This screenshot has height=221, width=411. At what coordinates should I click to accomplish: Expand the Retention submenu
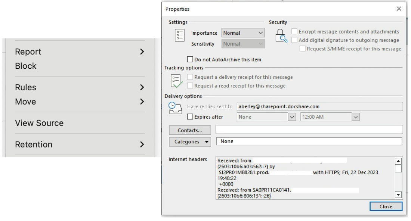click(x=80, y=144)
